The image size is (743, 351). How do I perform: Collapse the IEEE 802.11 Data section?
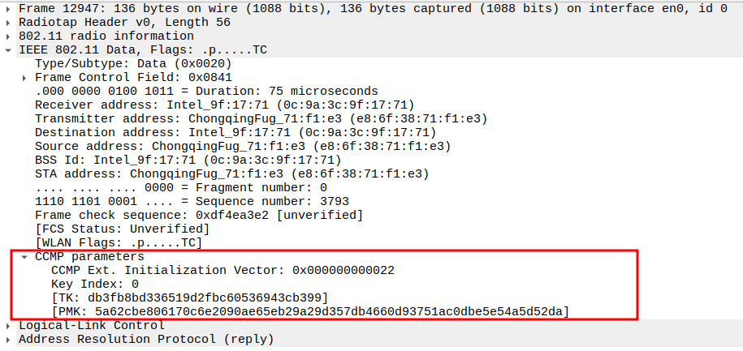coord(9,50)
